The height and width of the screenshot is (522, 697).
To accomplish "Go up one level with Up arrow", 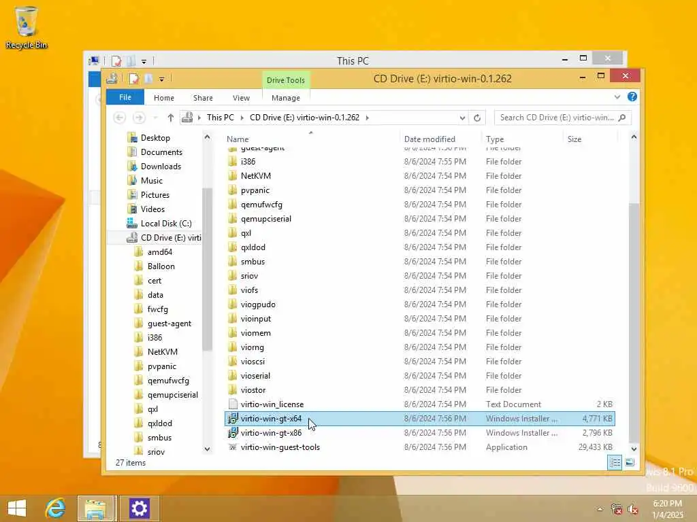I will tap(171, 118).
